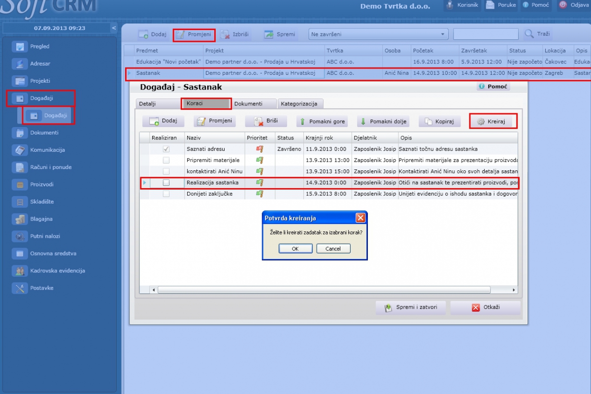Image resolution: width=591 pixels, height=394 pixels.
Task: Click the steps table horizontal scrollbar
Action: [324, 290]
